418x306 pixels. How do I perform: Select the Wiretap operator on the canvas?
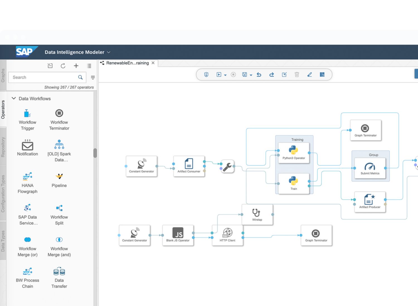pyautogui.click(x=257, y=214)
